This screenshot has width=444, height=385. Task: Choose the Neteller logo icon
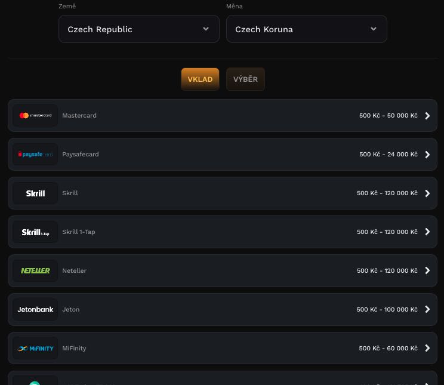click(x=35, y=271)
